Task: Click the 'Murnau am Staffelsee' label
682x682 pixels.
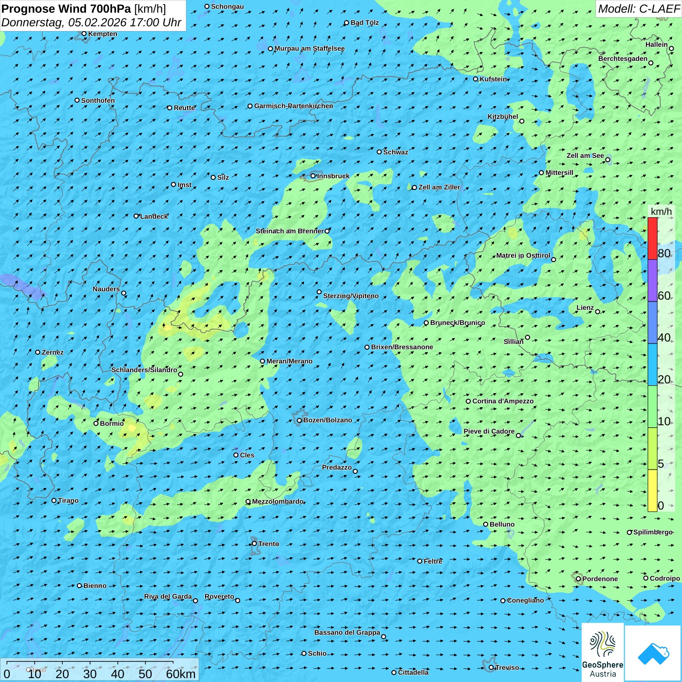Action: pyautogui.click(x=310, y=48)
